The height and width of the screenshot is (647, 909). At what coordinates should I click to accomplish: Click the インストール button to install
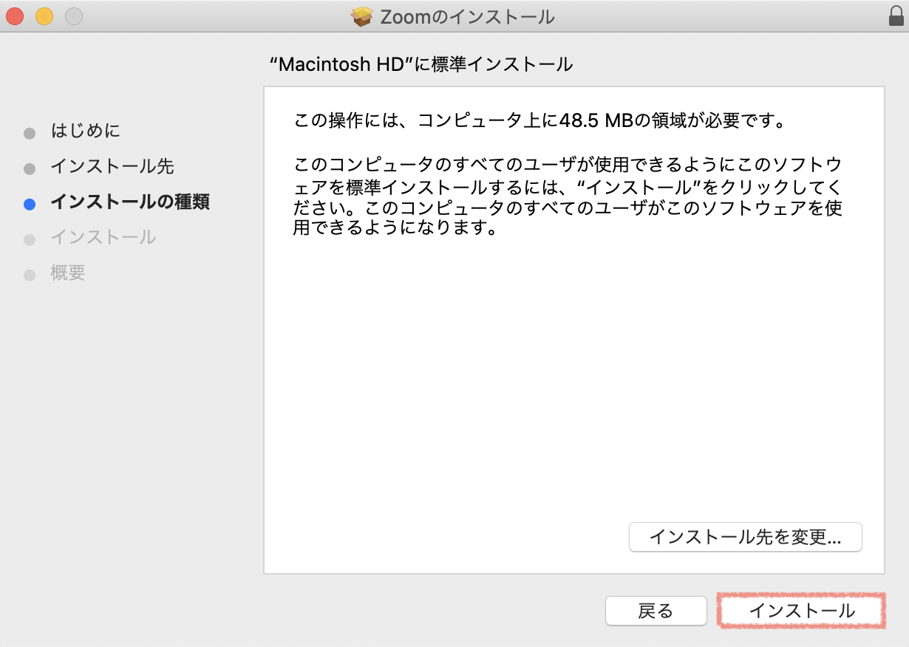click(x=801, y=611)
